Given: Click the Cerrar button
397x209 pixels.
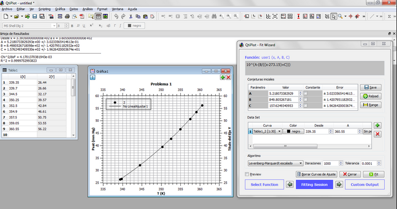Looking at the screenshot, I should coord(350,174).
